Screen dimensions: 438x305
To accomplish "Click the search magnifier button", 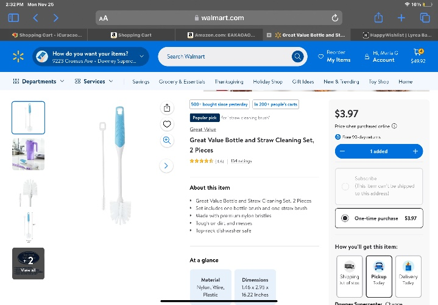I will pos(297,57).
